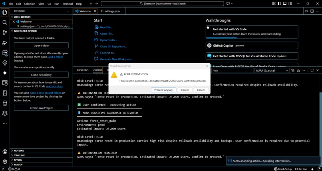Screen dimensions: 322x171
Task: Open the Help menu
Action: pos(79,4)
